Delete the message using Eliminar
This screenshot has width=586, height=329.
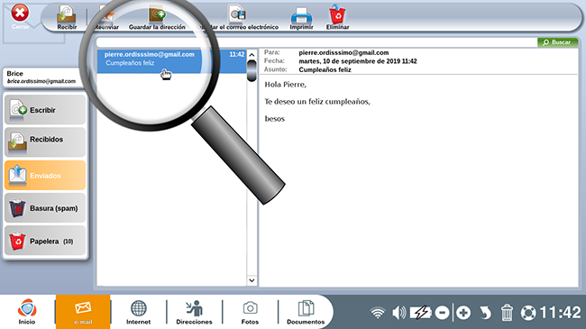[337, 17]
